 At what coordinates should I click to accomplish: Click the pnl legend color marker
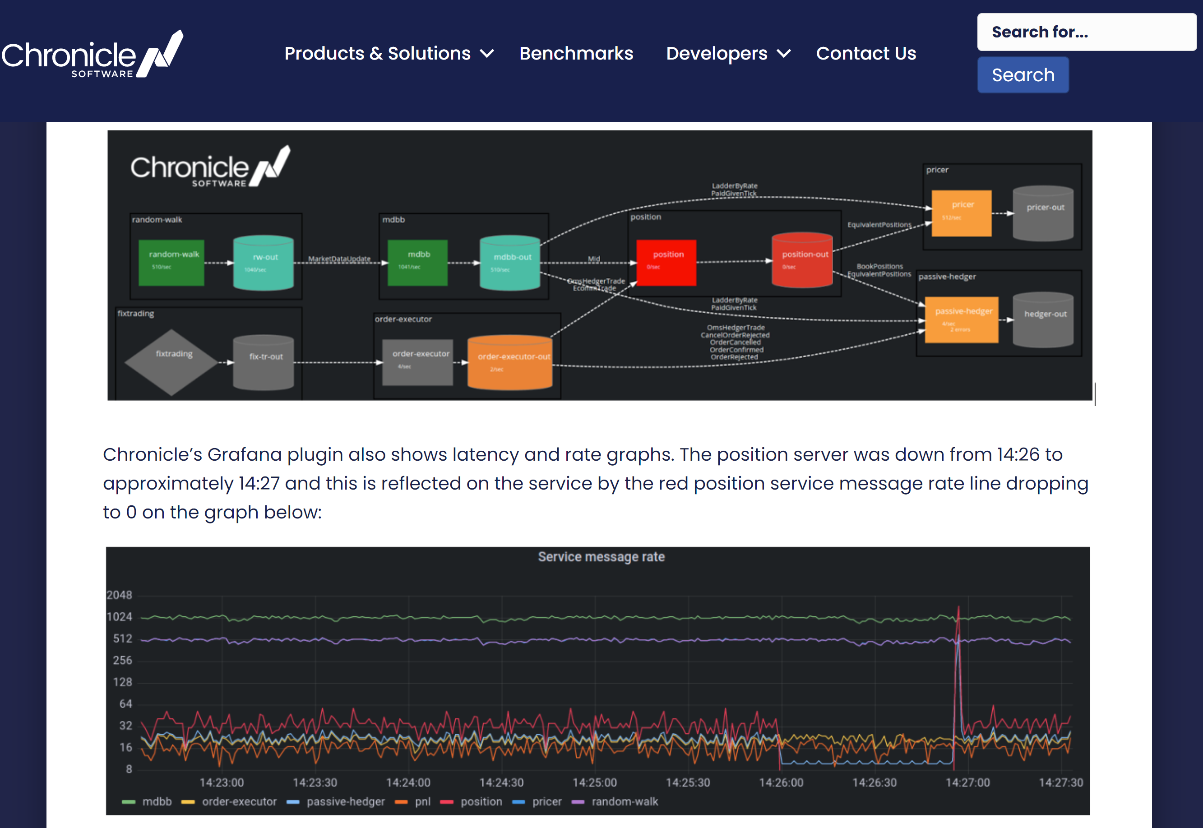point(402,801)
